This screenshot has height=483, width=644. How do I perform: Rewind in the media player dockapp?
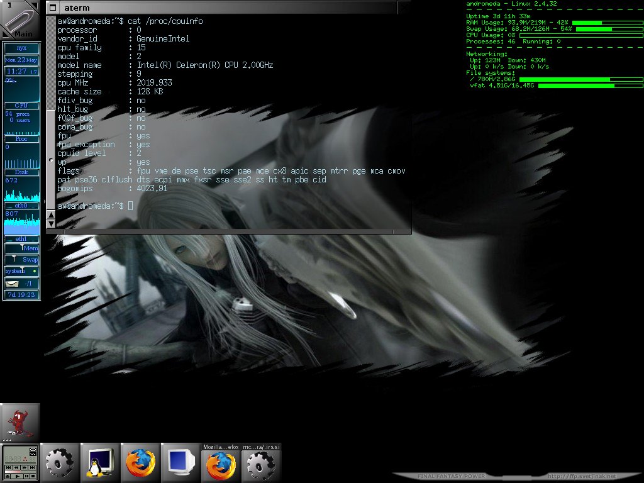pyautogui.click(x=16, y=467)
